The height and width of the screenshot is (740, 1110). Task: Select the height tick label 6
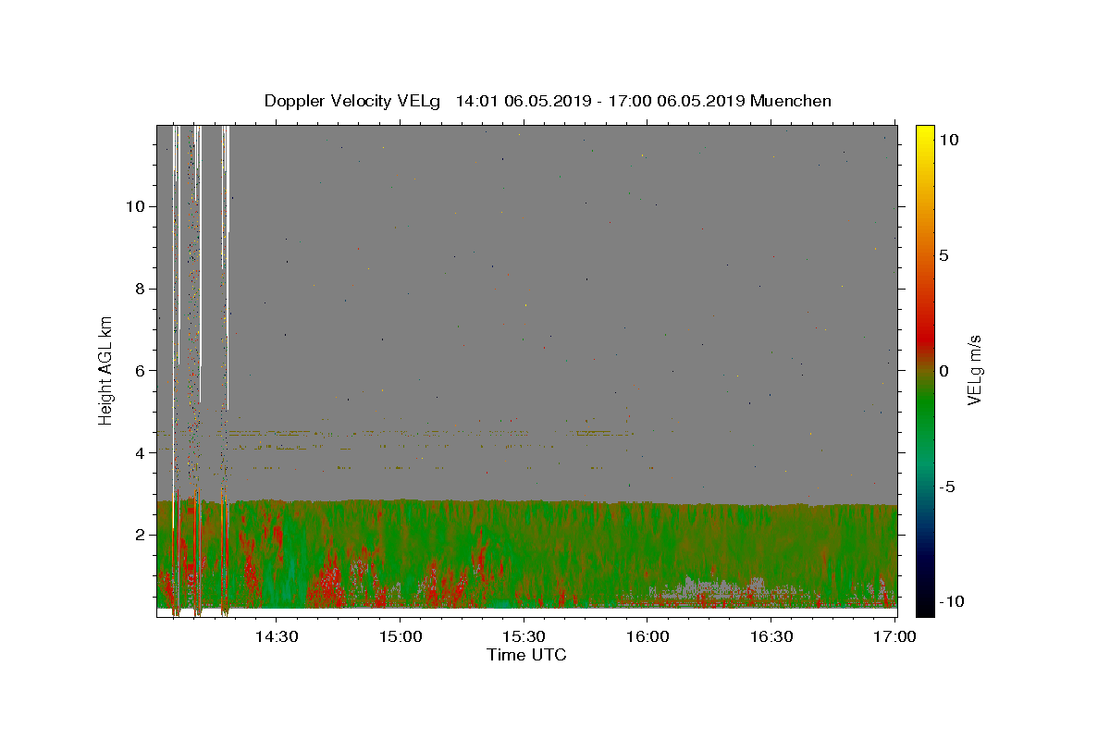point(139,371)
